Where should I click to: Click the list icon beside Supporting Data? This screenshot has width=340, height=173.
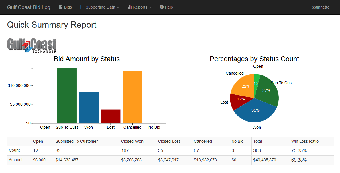pos(83,7)
